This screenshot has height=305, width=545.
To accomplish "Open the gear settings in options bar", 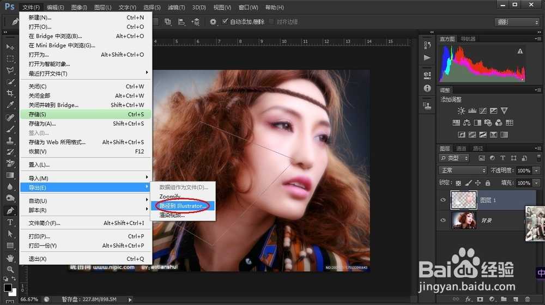I will pos(213,22).
